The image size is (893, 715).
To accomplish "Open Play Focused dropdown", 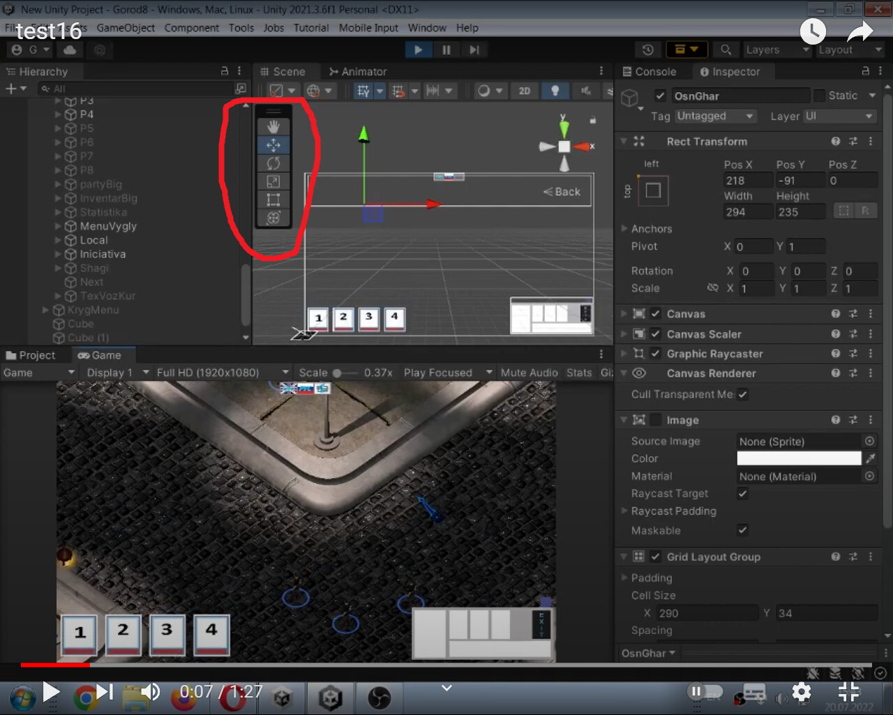I will coord(448,372).
